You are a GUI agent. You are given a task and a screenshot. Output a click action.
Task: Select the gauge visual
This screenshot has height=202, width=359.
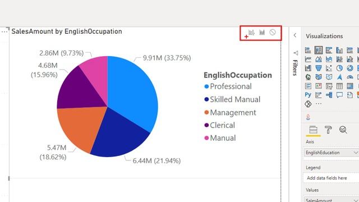[349, 77]
